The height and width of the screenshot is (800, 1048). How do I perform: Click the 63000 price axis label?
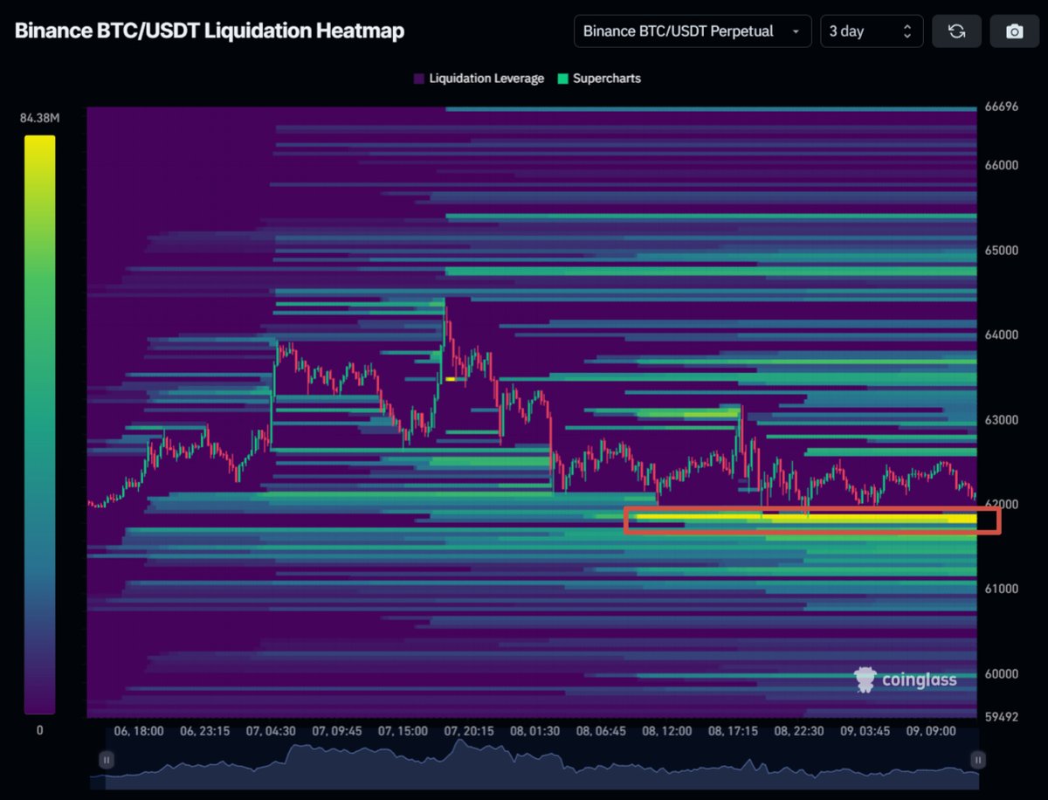point(1003,420)
